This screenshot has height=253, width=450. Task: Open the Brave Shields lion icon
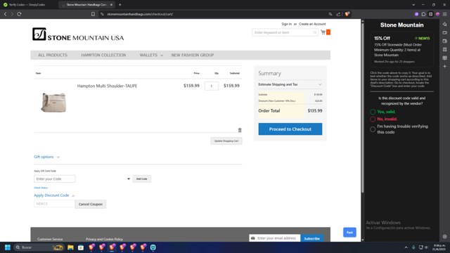[347, 14]
